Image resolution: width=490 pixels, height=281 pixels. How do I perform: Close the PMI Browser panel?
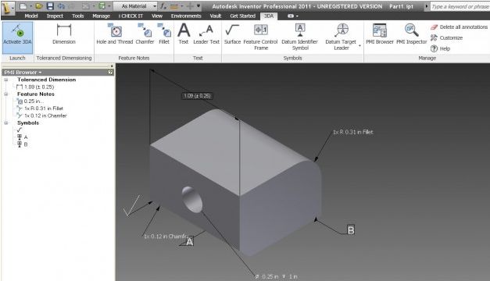point(112,66)
